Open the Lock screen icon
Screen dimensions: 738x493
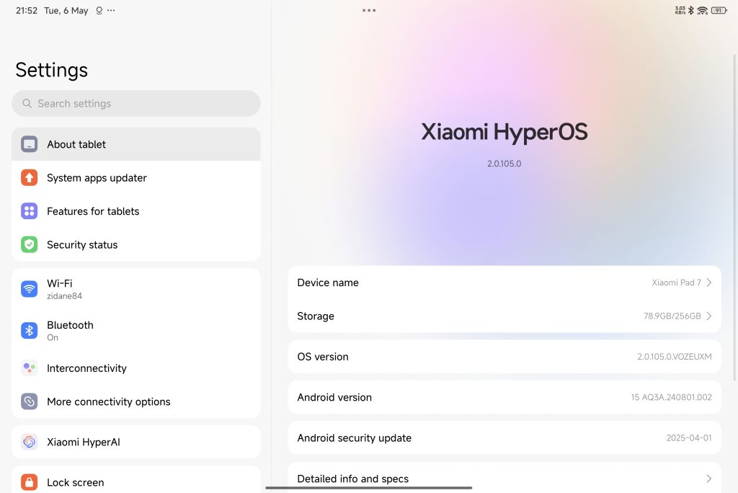click(29, 482)
